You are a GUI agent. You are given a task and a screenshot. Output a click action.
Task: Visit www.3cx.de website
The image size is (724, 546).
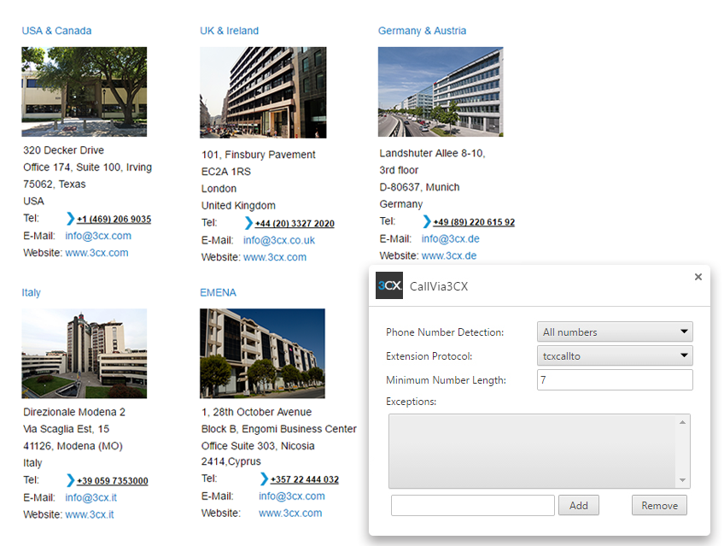tap(449, 255)
